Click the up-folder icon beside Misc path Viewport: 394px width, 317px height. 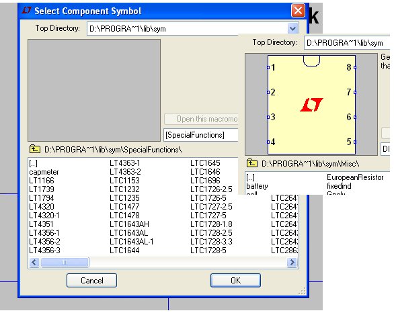(251, 163)
